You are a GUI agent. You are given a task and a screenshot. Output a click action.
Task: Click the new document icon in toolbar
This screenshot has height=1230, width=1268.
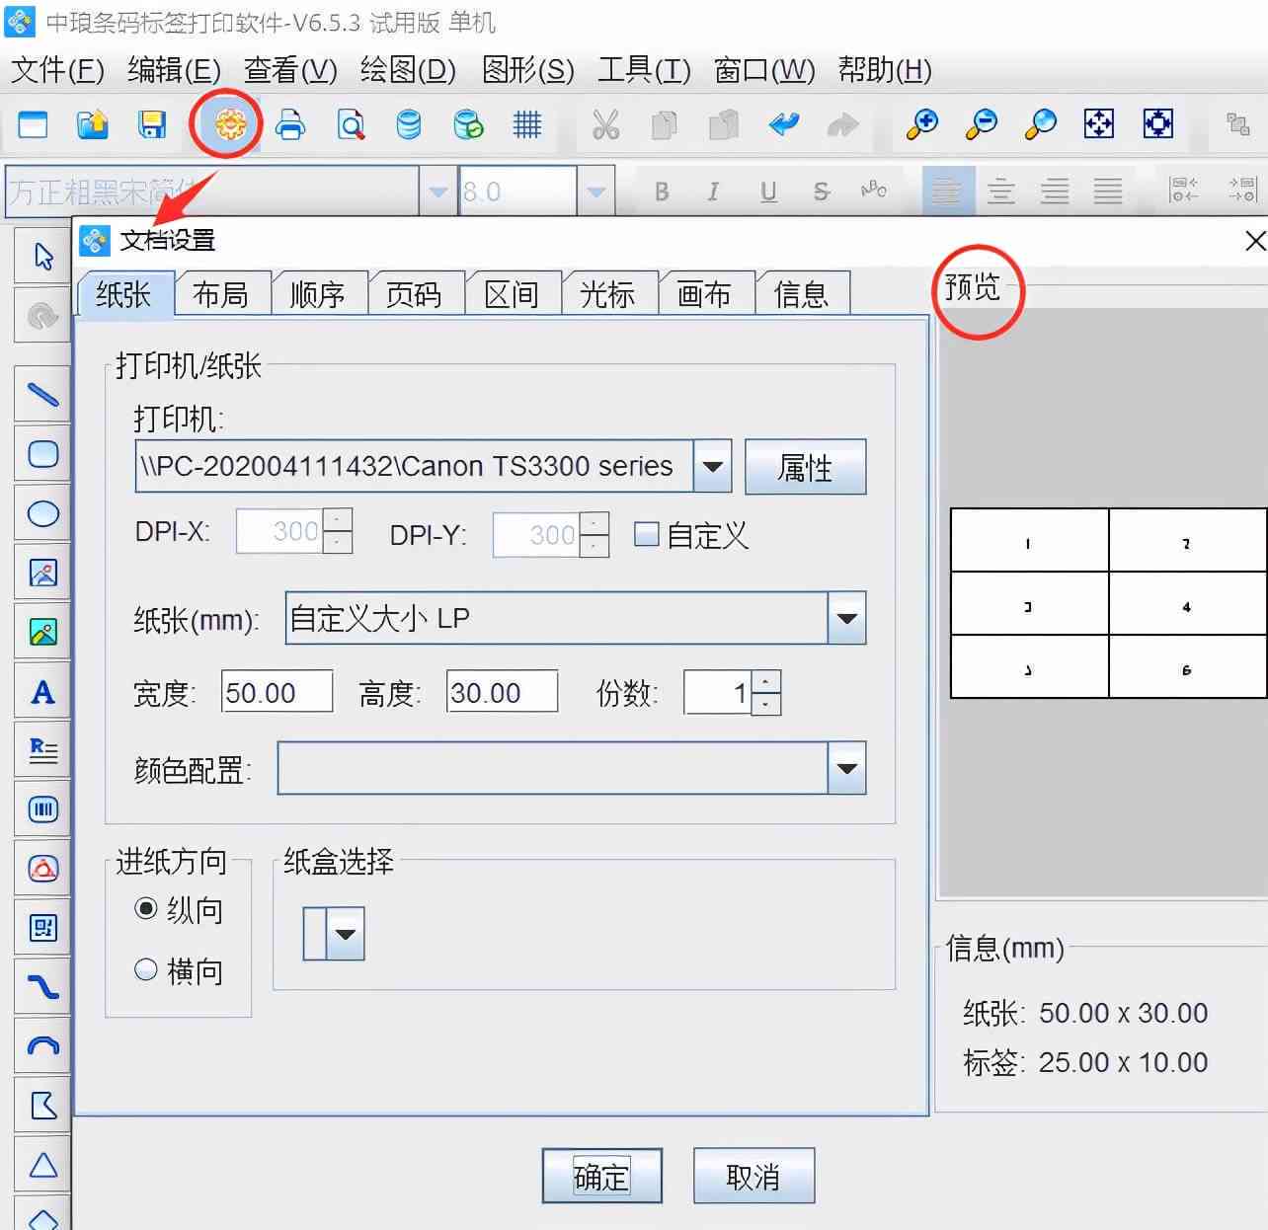click(x=33, y=124)
